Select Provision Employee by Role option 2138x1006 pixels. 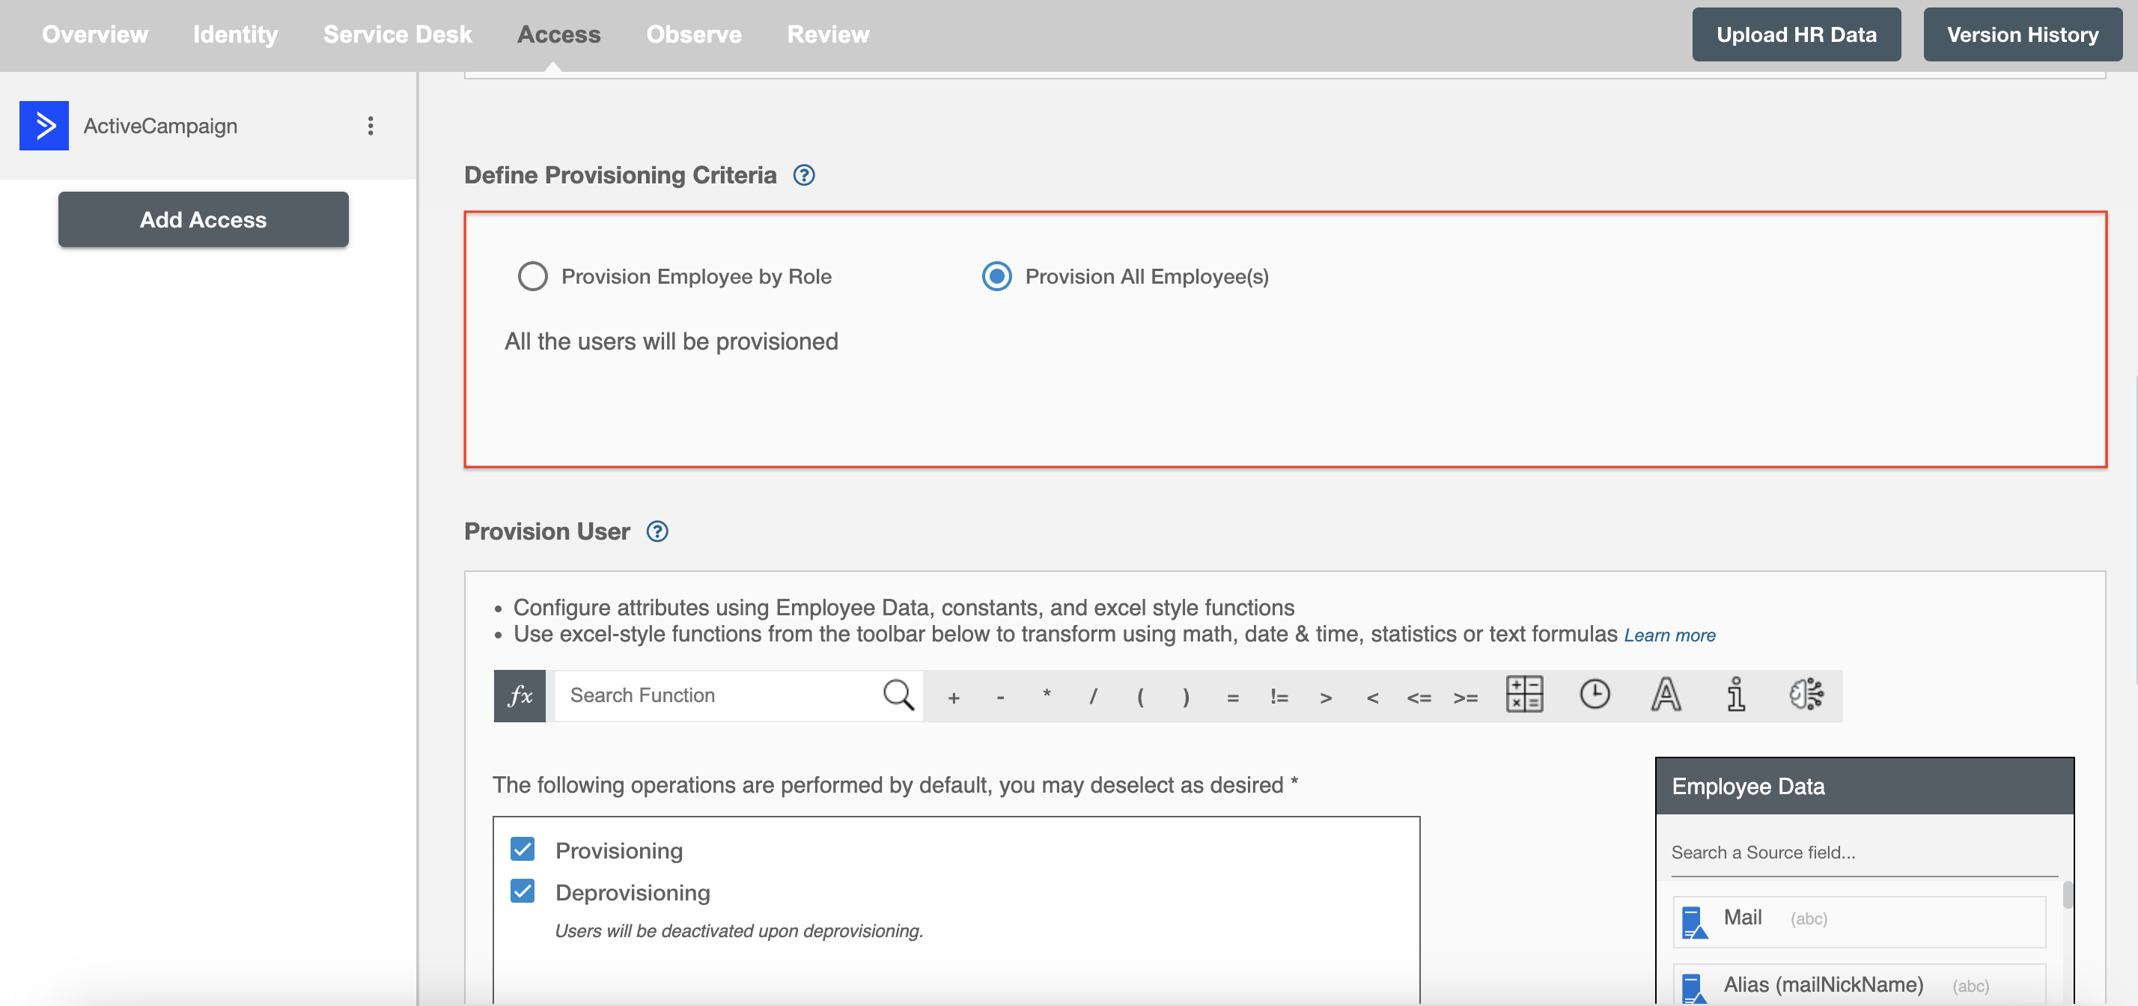532,277
